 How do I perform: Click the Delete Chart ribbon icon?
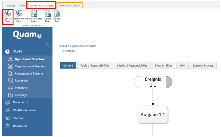click(48, 14)
